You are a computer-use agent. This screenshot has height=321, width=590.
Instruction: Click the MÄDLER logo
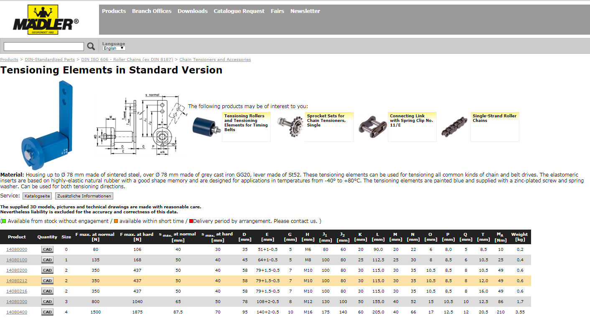point(46,20)
